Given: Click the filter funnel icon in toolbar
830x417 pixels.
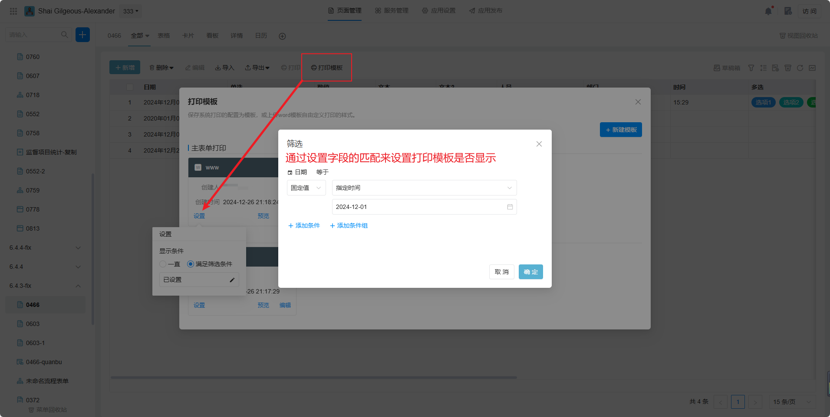Looking at the screenshot, I should pyautogui.click(x=751, y=68).
